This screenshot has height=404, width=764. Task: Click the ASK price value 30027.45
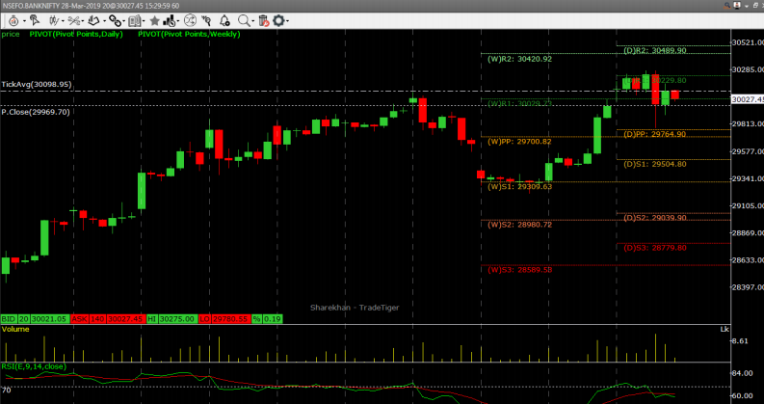pyautogui.click(x=125, y=319)
